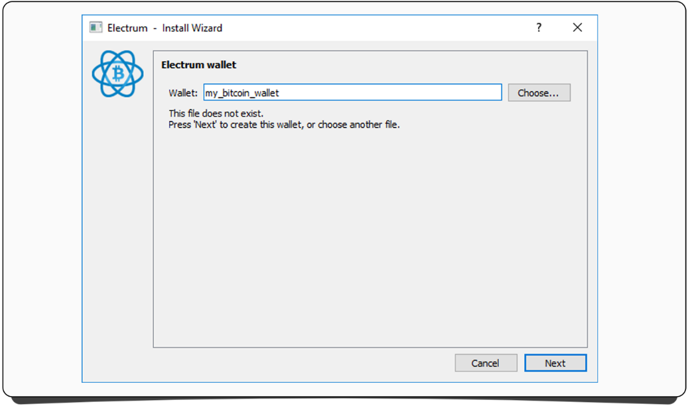The height and width of the screenshot is (408, 690).
Task: Click the my_bitcoin_wallet text in the field
Action: coord(242,93)
